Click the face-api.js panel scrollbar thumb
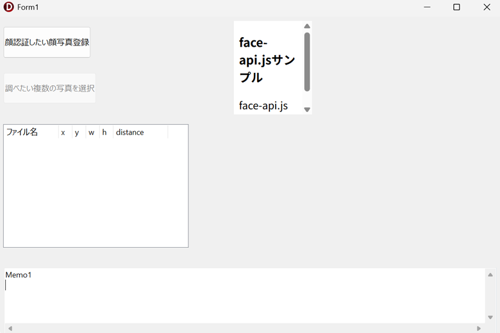The image size is (500, 333). (x=307, y=61)
